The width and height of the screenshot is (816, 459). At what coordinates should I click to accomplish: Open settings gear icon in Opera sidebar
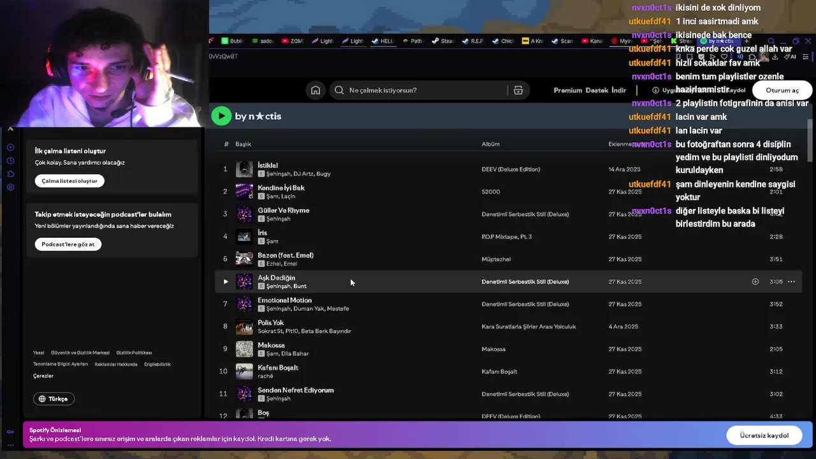pyautogui.click(x=10, y=187)
